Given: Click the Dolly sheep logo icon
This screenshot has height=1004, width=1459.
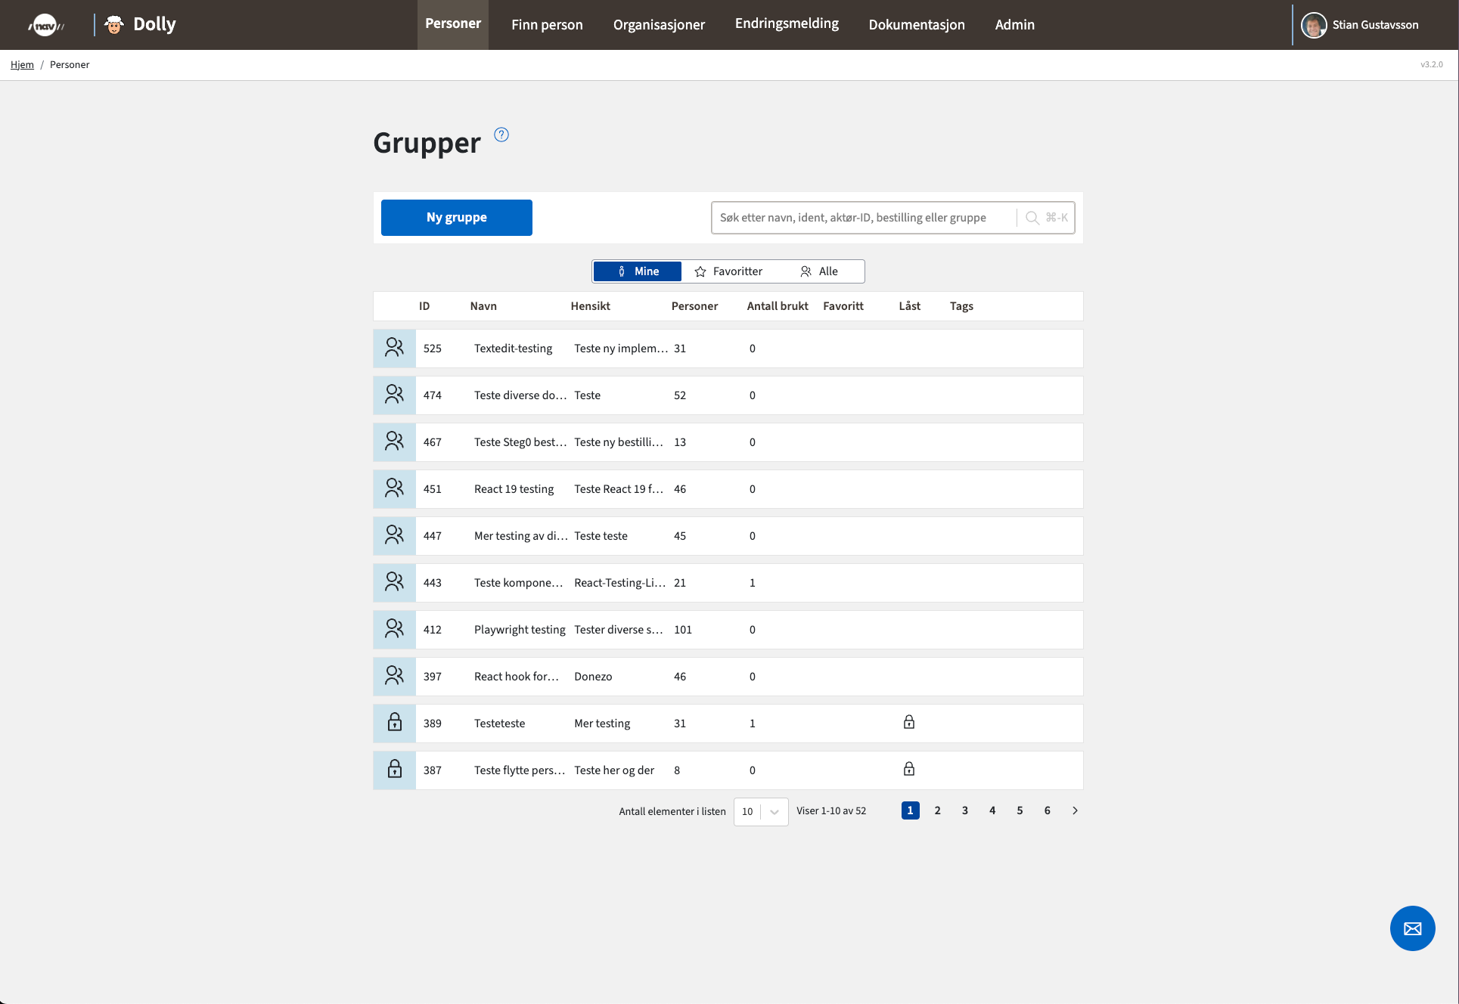Looking at the screenshot, I should click(114, 25).
